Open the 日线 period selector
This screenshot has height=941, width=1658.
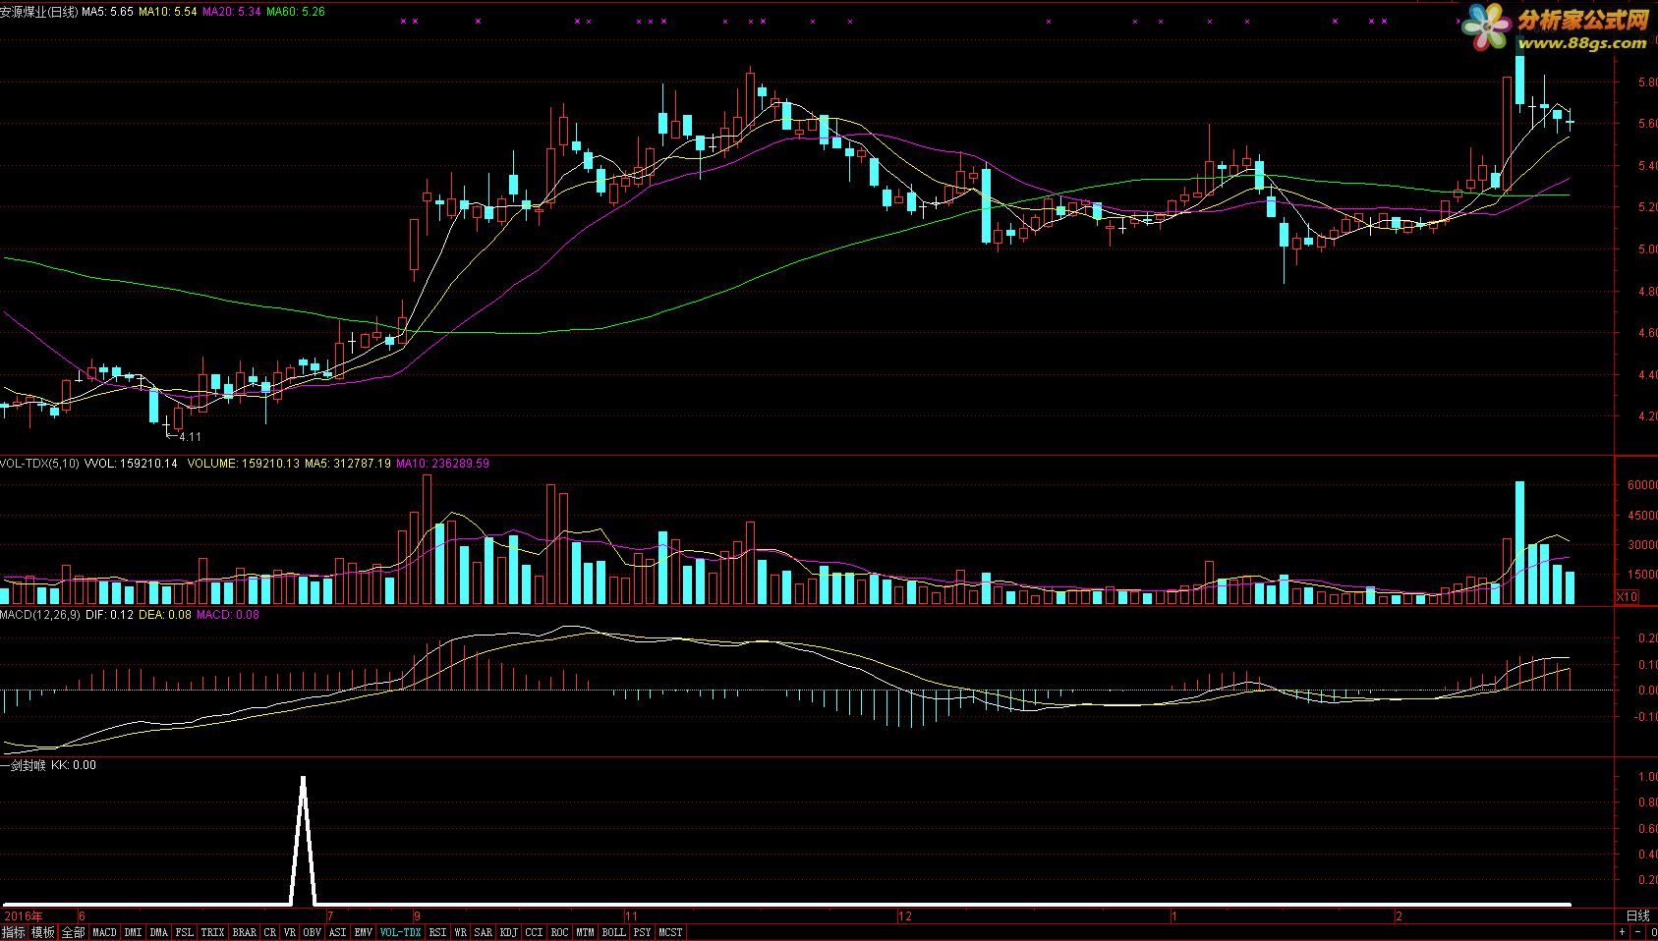coord(1637,915)
